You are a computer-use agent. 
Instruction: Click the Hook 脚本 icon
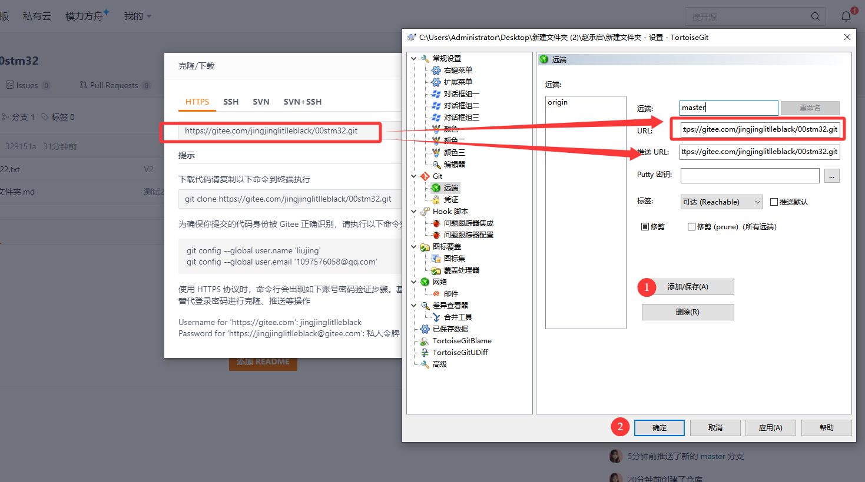pyautogui.click(x=425, y=212)
